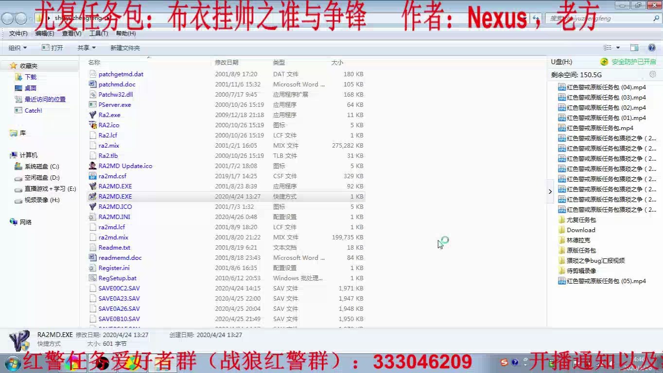Select 网络 in the navigation pane
This screenshot has height=373, width=663.
click(25, 222)
